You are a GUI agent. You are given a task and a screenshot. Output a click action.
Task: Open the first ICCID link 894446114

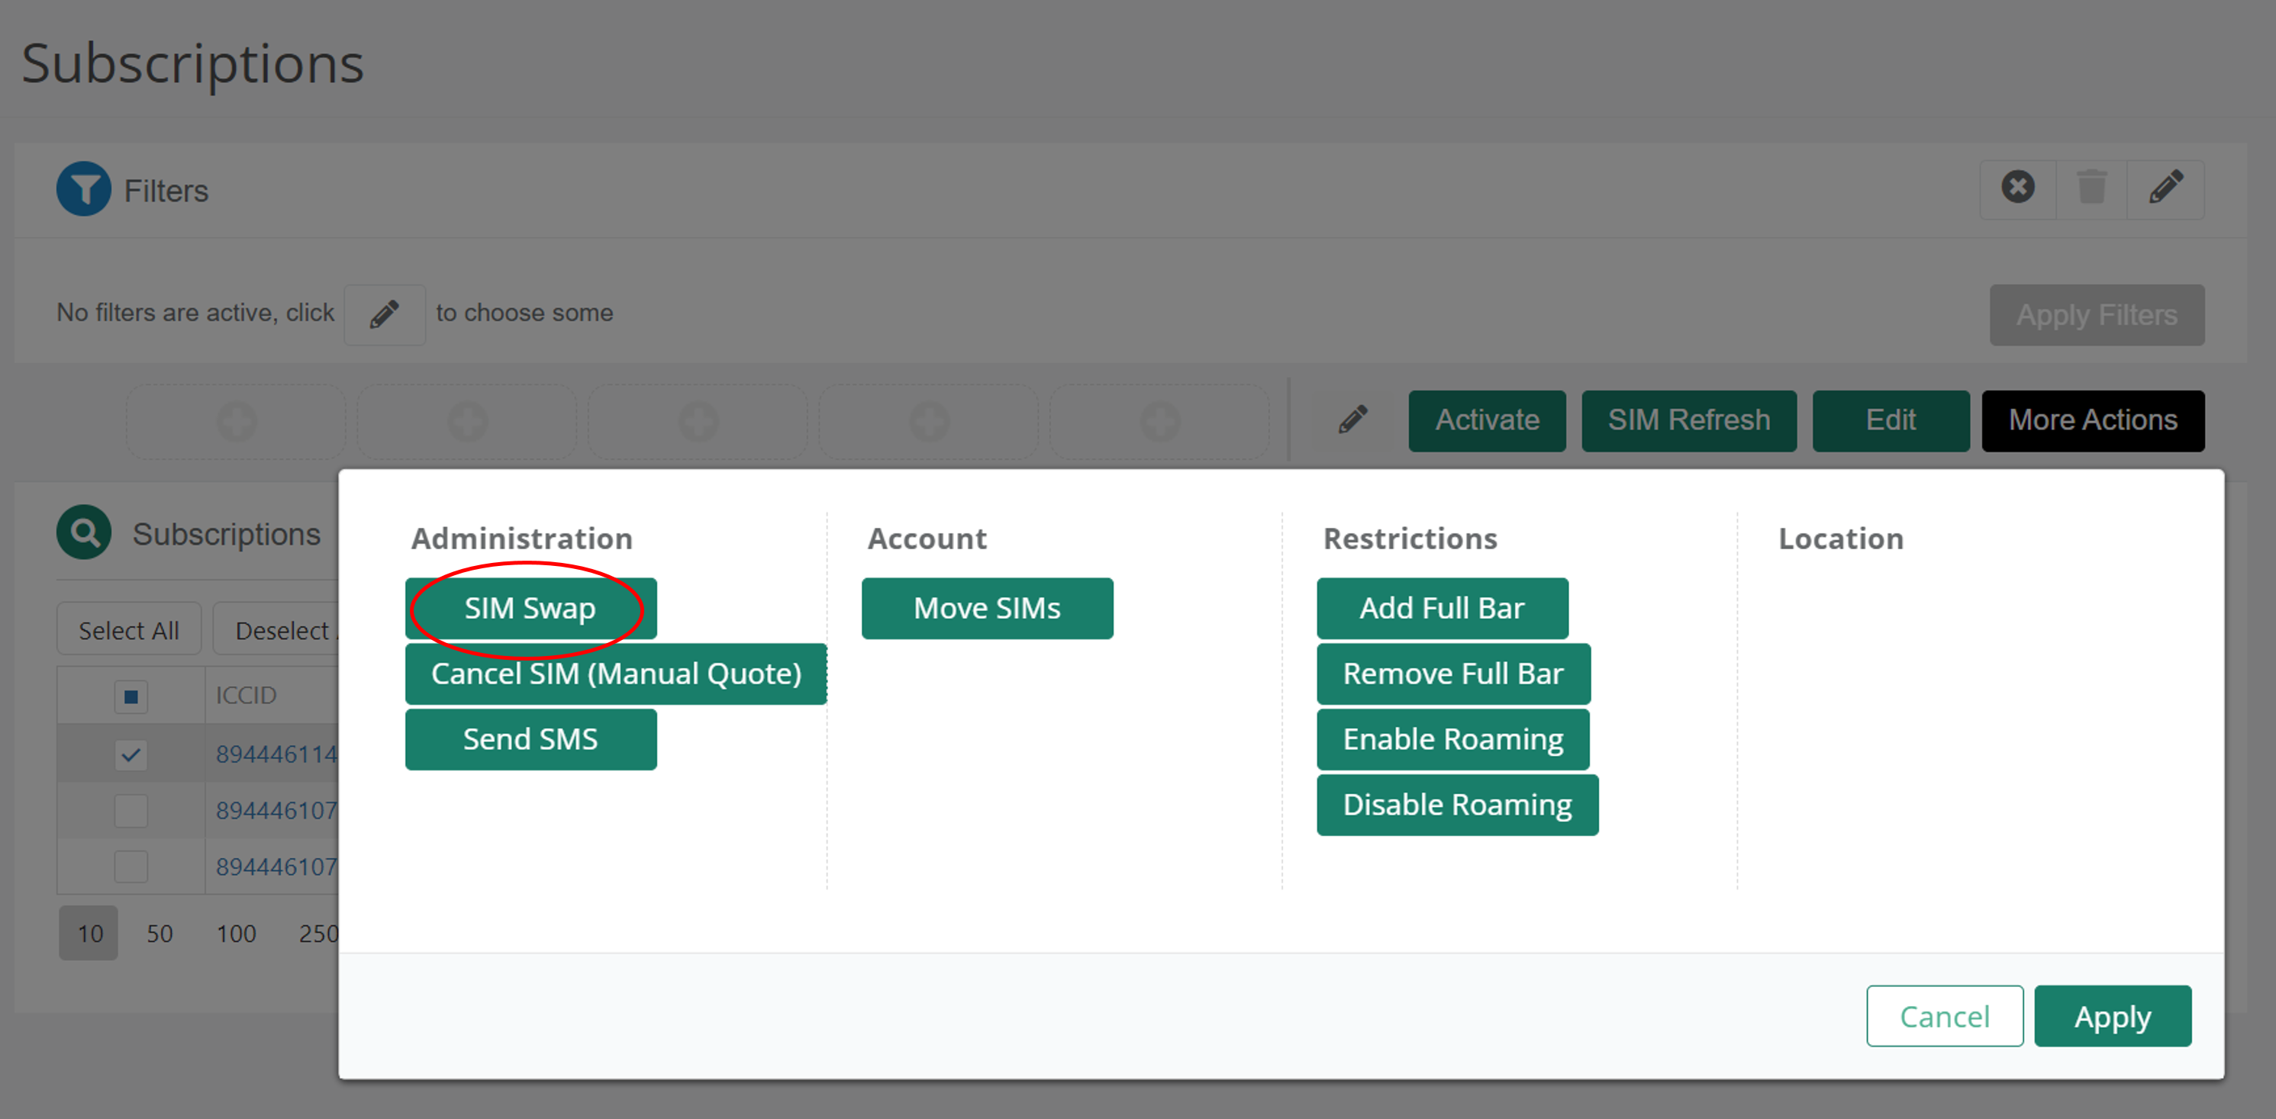click(x=276, y=754)
